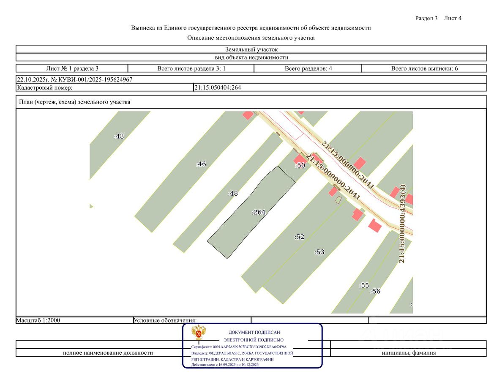The height and width of the screenshot is (388, 502).
Task: Click vertical label '21:15:000000:4393(4)'
Action: click(402, 224)
